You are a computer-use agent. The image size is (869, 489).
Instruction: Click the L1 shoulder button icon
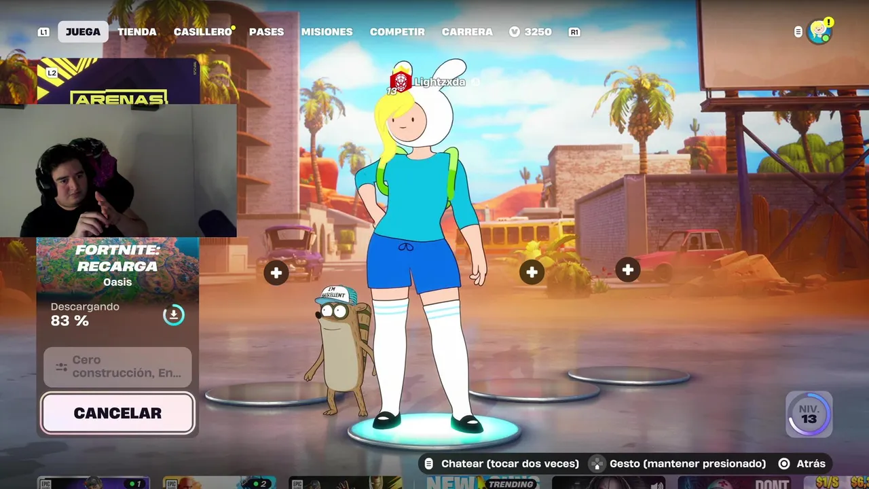(43, 32)
